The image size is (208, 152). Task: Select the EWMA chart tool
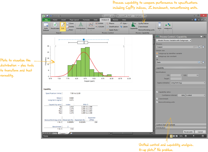coord(99,24)
